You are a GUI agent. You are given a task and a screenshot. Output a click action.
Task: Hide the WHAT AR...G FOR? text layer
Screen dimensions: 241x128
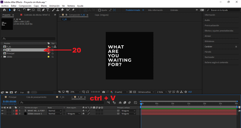tap(2, 111)
